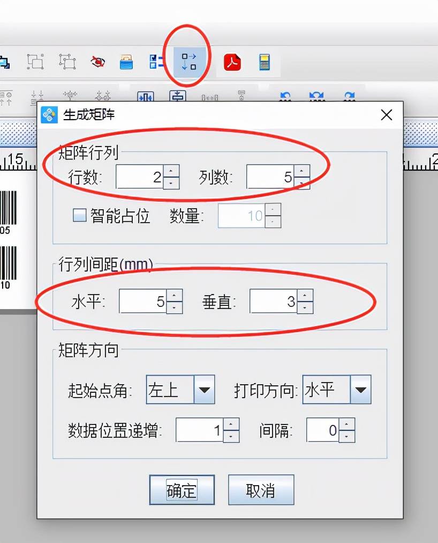
Task: Decrease the 行数 value with down arrow
Action: [171, 183]
